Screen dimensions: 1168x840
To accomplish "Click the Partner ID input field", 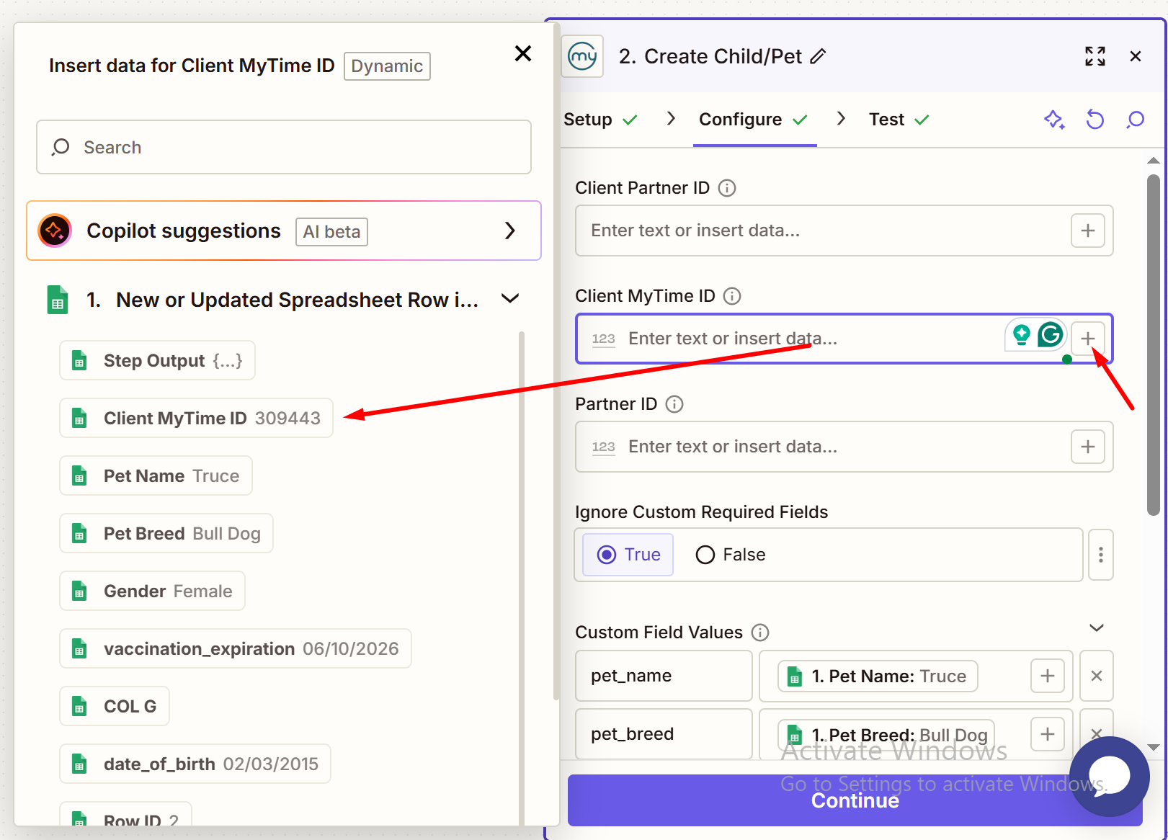I will point(821,447).
